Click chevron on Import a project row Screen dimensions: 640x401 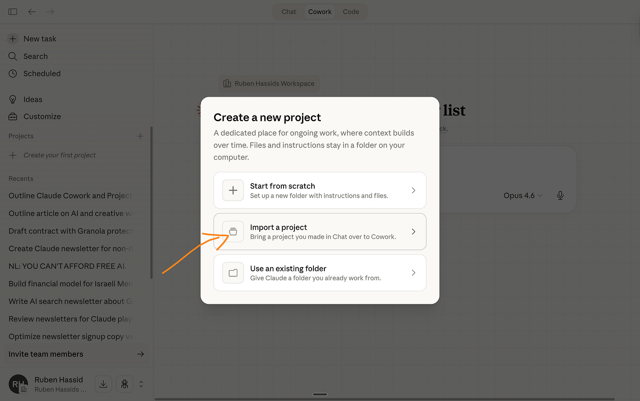413,231
